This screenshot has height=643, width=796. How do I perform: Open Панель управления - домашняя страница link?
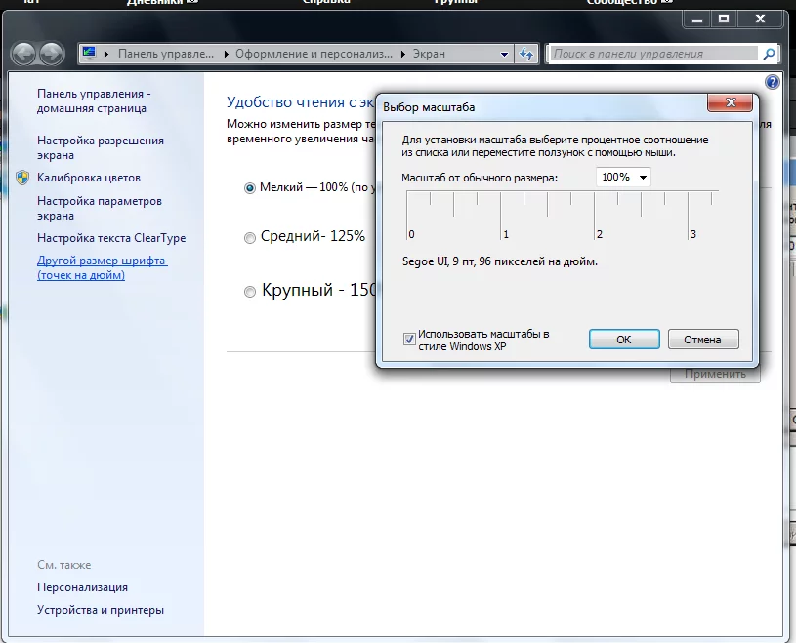coord(94,100)
